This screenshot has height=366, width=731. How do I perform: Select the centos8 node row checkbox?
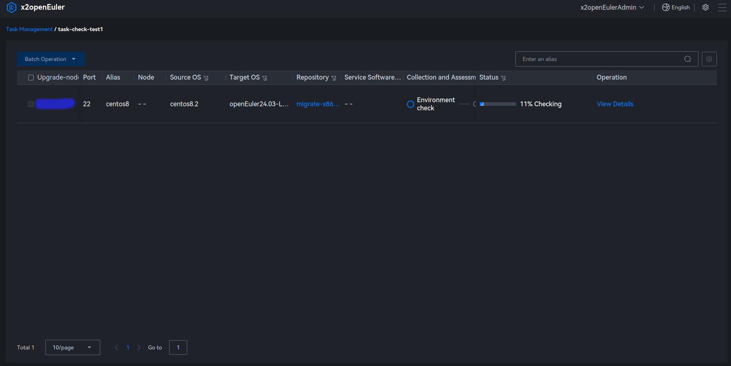pyautogui.click(x=31, y=104)
